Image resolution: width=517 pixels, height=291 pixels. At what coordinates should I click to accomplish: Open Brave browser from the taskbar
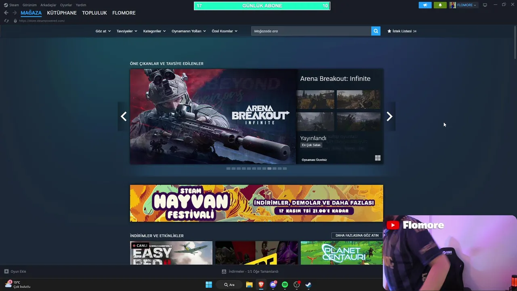click(x=261, y=285)
